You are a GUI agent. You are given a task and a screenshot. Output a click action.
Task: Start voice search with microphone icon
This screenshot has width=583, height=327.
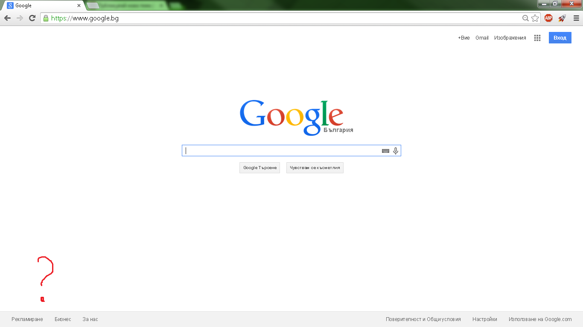pos(396,151)
